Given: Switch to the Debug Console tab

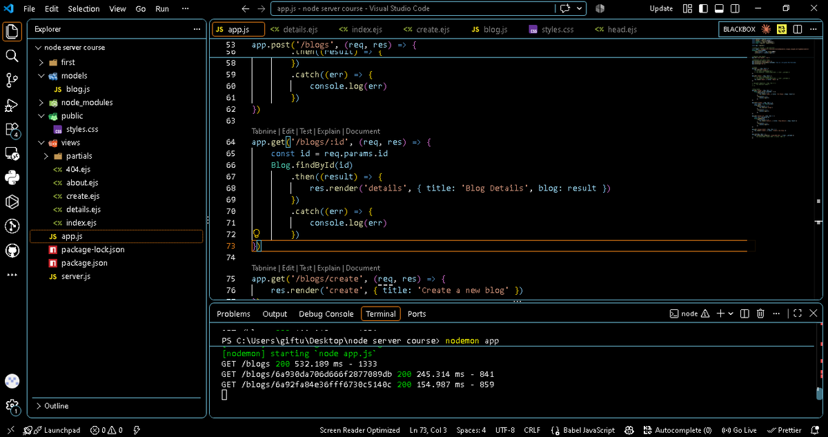Looking at the screenshot, I should pos(326,313).
